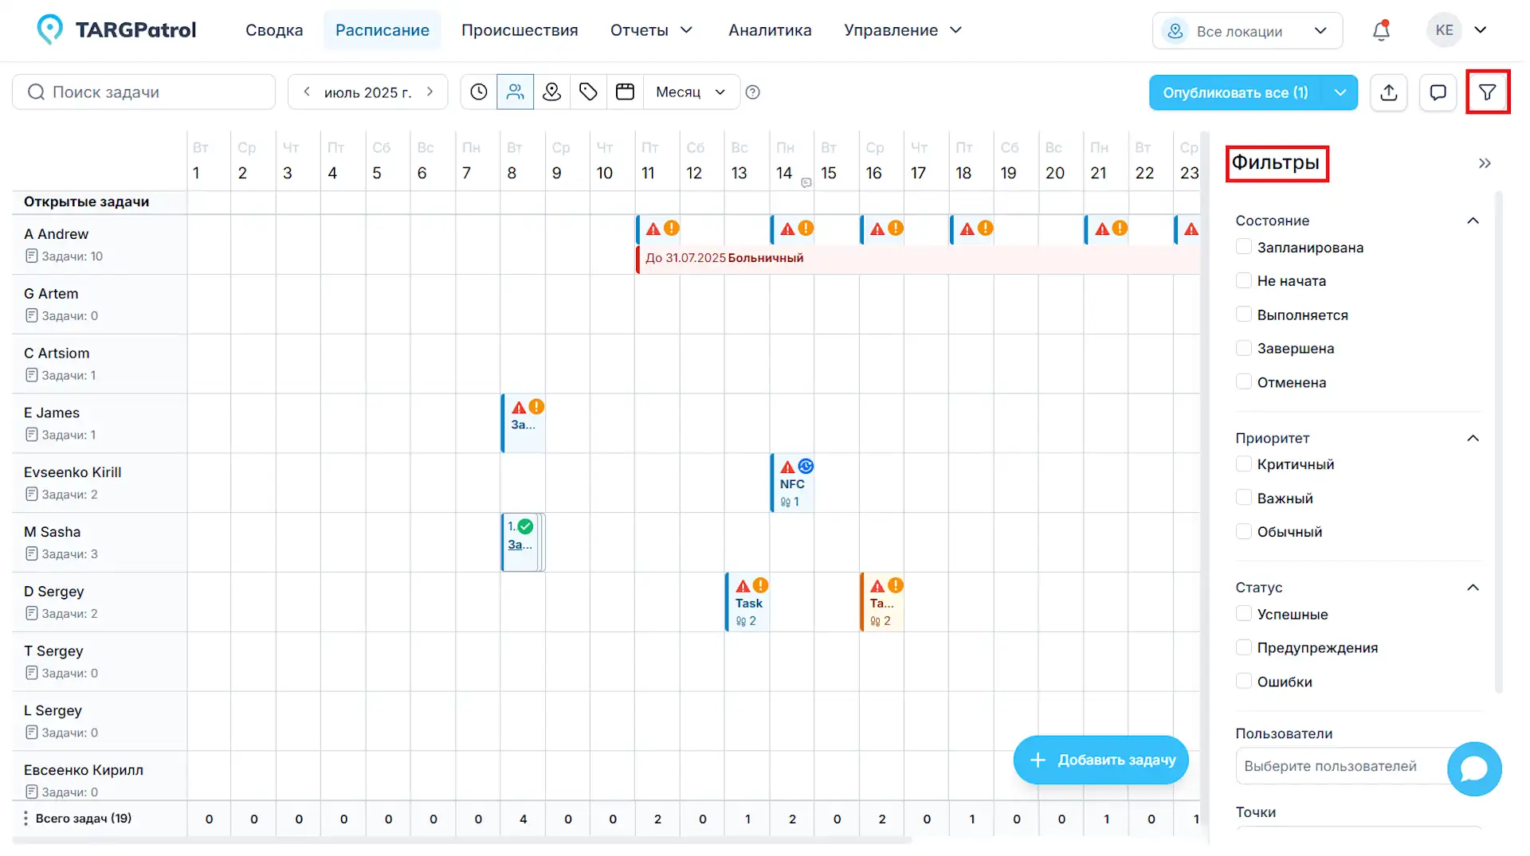Open the filters panel with the funnel icon
1530x856 pixels.
[1488, 92]
